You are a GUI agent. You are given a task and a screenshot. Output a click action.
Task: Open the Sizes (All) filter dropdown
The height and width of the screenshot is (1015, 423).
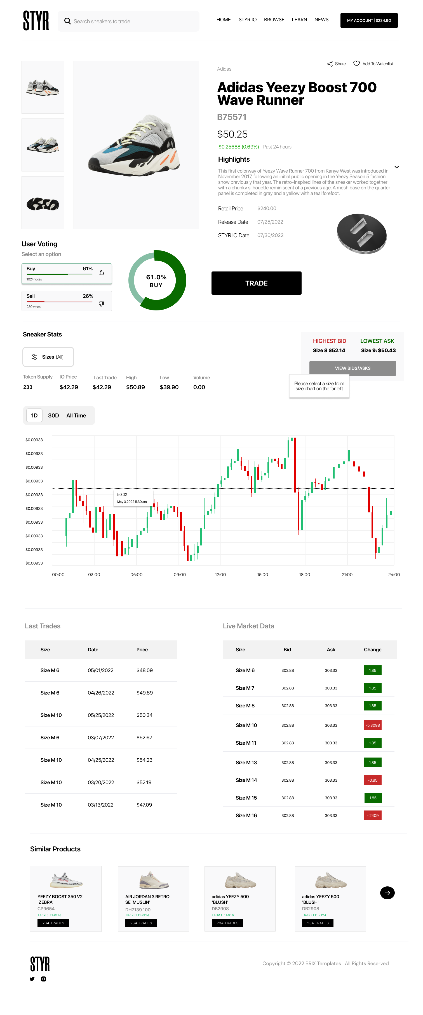tap(48, 357)
